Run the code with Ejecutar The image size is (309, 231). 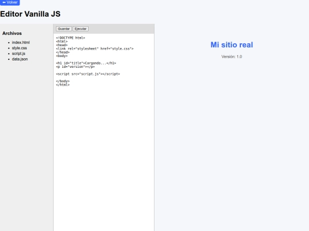(x=81, y=29)
